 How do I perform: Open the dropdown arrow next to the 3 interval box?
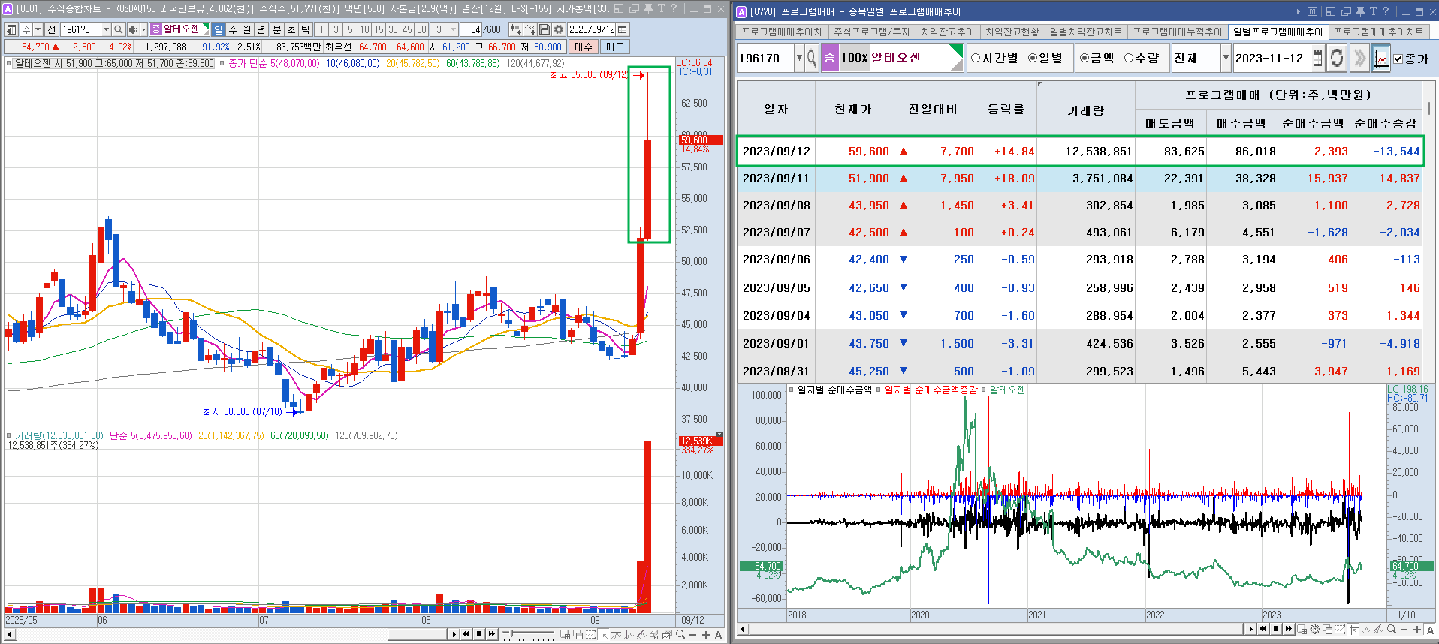pos(453,29)
